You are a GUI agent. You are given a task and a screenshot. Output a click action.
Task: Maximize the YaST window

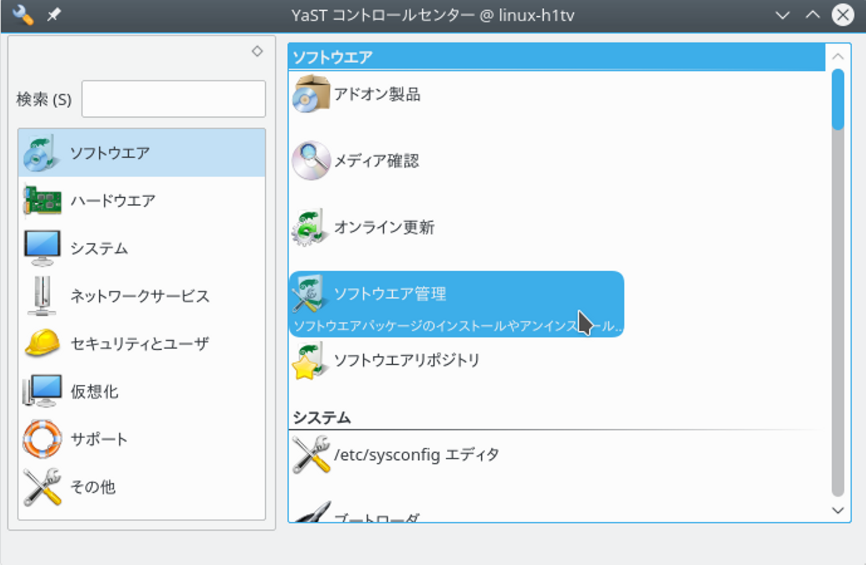pos(812,15)
